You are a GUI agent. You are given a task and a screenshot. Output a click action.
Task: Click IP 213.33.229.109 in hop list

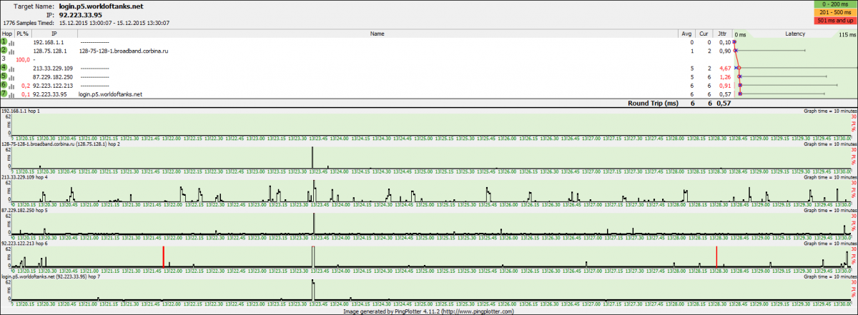click(x=53, y=69)
